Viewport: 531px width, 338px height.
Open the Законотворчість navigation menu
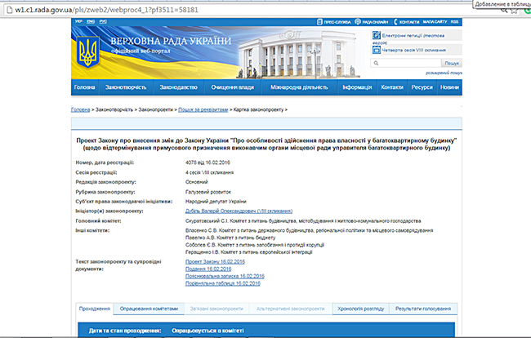(x=128, y=87)
